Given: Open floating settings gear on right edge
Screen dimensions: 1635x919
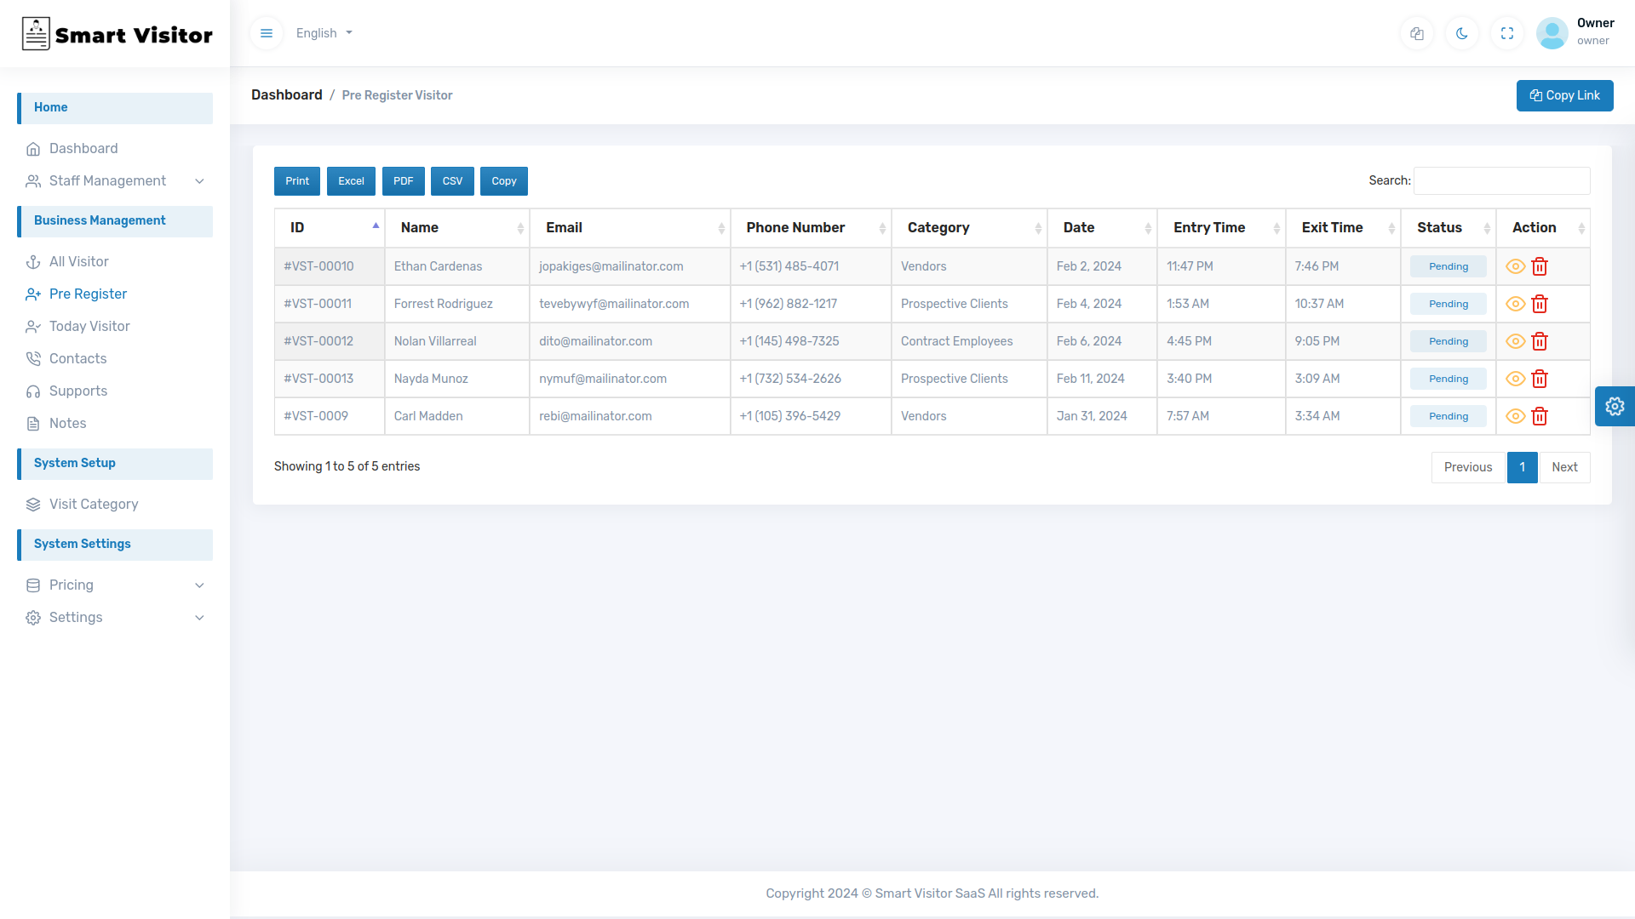Looking at the screenshot, I should (x=1615, y=406).
